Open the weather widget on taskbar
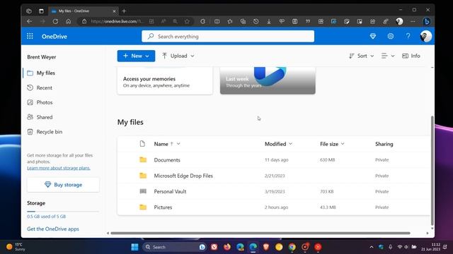The height and width of the screenshot is (254, 453). click(16, 247)
